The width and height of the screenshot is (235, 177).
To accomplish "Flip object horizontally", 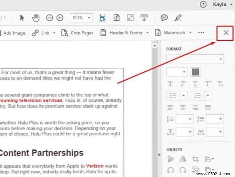I will [x=183, y=159].
